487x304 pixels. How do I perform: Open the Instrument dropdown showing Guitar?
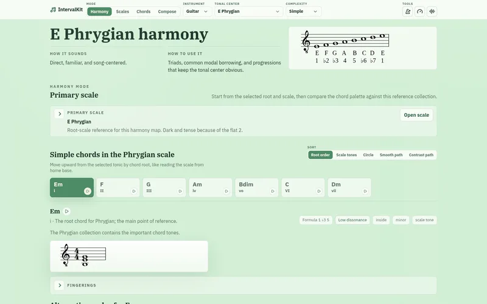(197, 12)
